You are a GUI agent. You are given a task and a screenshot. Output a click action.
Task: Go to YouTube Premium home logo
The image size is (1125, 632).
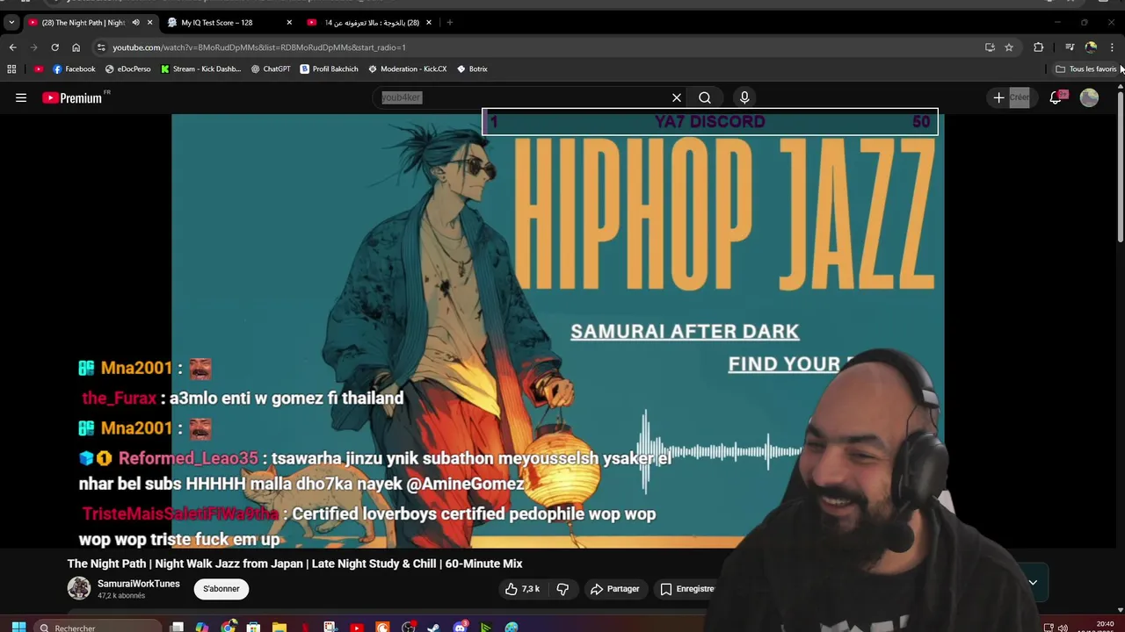pyautogui.click(x=74, y=98)
